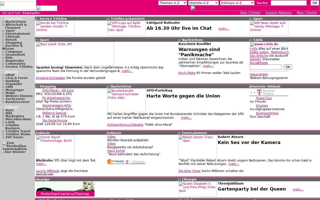Open the Antisemitismus-Debatte link
This screenshot has width=320, height=200.
pos(125,125)
